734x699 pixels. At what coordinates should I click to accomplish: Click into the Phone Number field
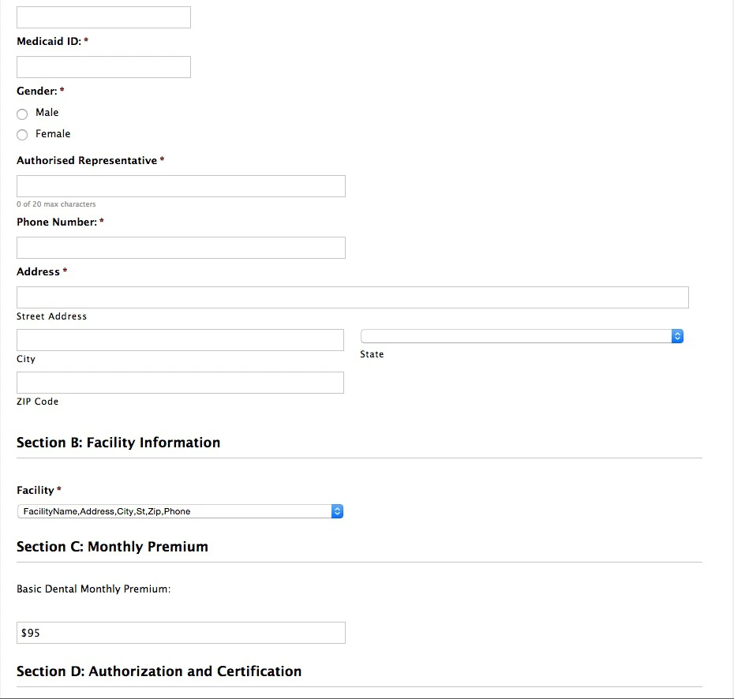181,248
